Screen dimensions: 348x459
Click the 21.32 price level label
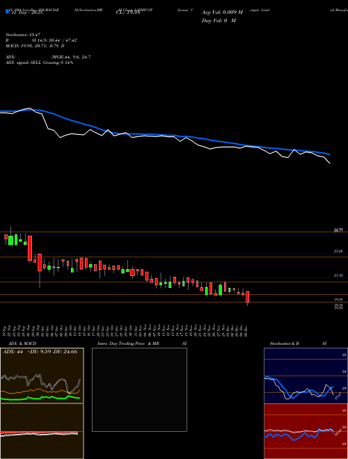(x=338, y=275)
